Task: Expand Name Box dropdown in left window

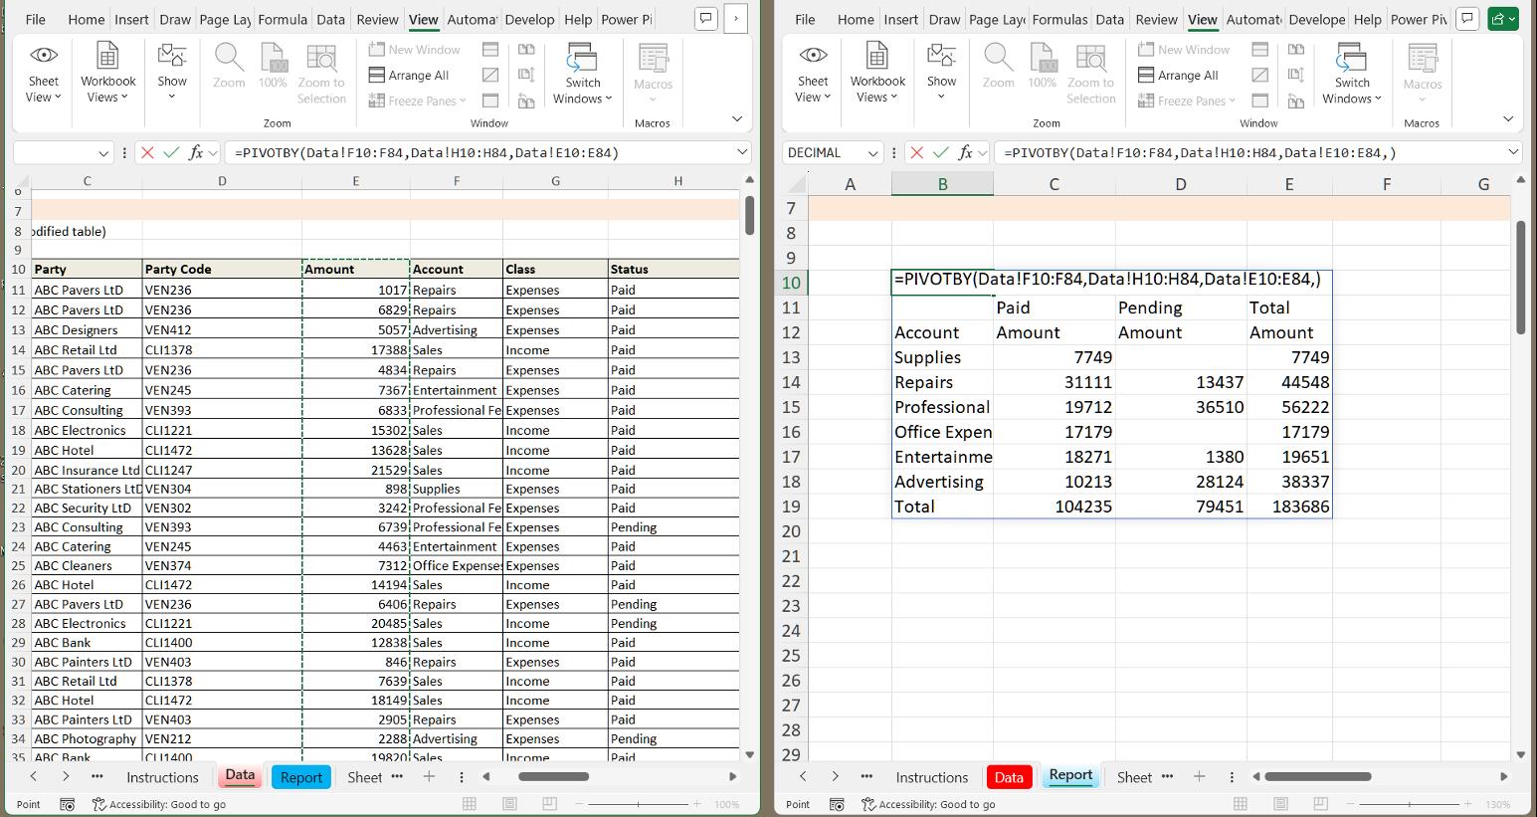Action: [x=103, y=153]
